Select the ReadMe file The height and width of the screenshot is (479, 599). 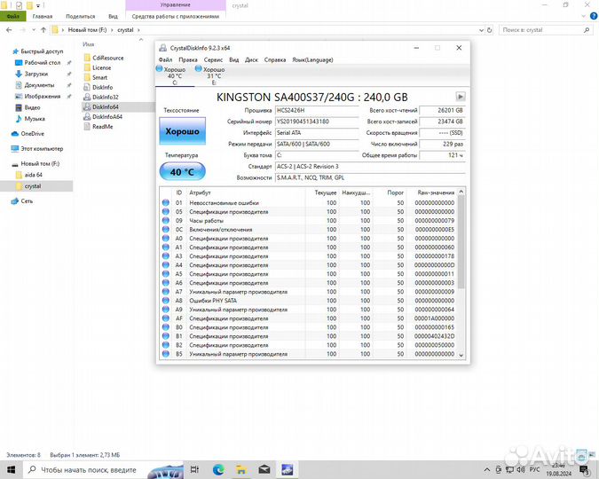pyautogui.click(x=102, y=126)
